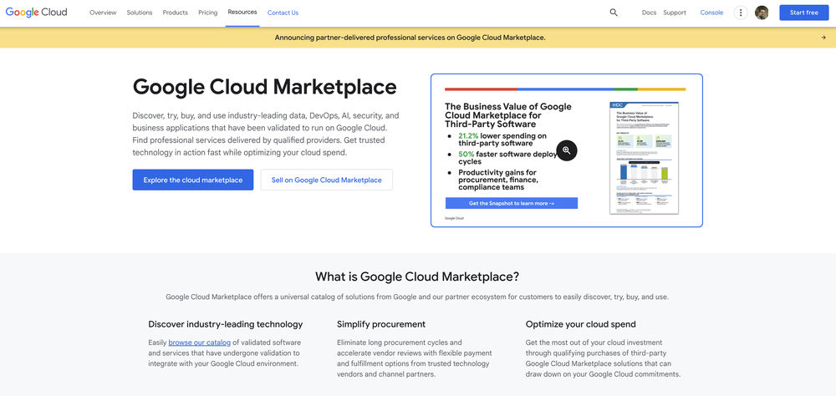This screenshot has width=836, height=396.
Task: Click Discover industry-leading technology heading
Action: (x=226, y=324)
